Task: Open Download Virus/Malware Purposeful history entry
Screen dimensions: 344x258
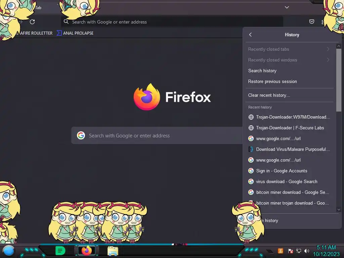Action: pyautogui.click(x=289, y=149)
